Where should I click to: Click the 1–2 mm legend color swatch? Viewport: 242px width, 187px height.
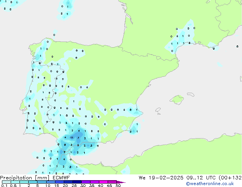(24, 182)
